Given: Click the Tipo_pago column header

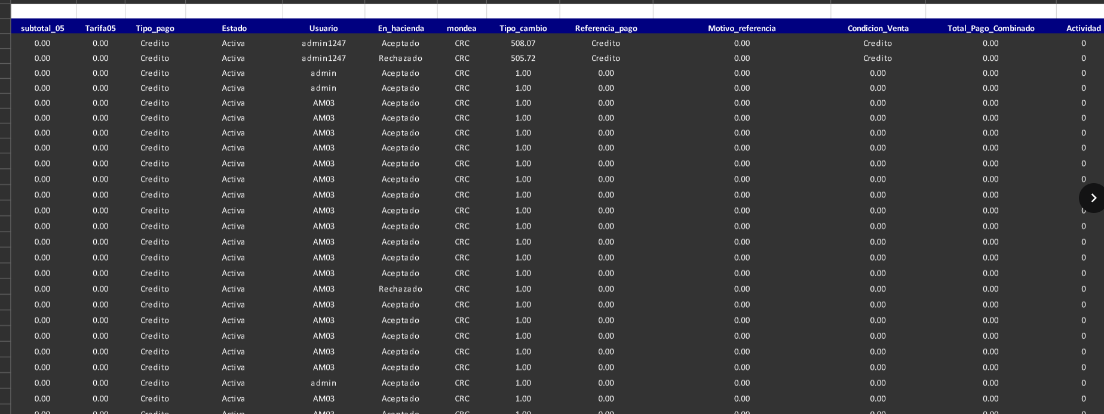Looking at the screenshot, I should 155,28.
